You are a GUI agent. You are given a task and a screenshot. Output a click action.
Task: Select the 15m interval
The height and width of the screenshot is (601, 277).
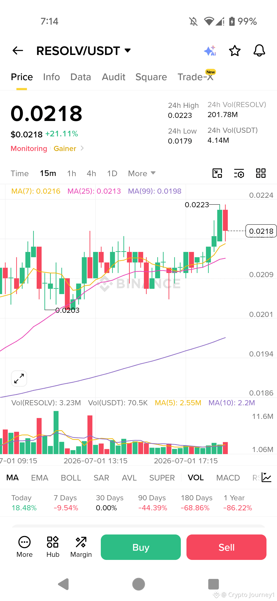coord(48,173)
